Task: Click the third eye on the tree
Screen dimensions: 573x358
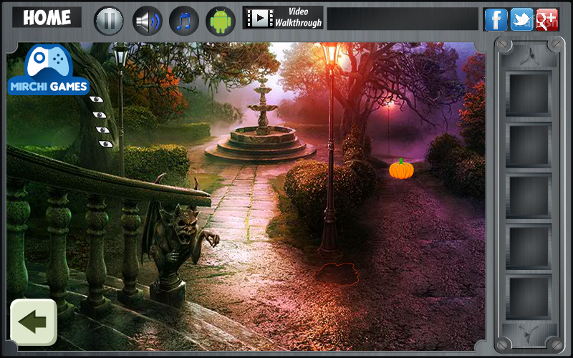Action: (x=102, y=130)
